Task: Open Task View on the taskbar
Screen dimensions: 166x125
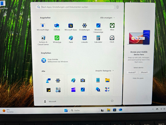Action: (102, 110)
